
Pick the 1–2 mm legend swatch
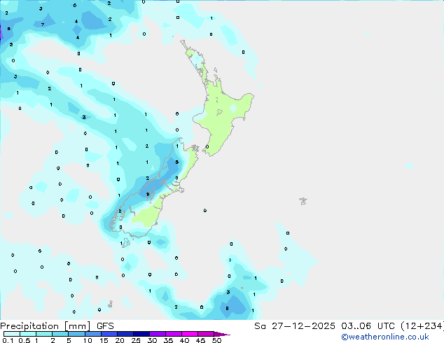point(44,334)
